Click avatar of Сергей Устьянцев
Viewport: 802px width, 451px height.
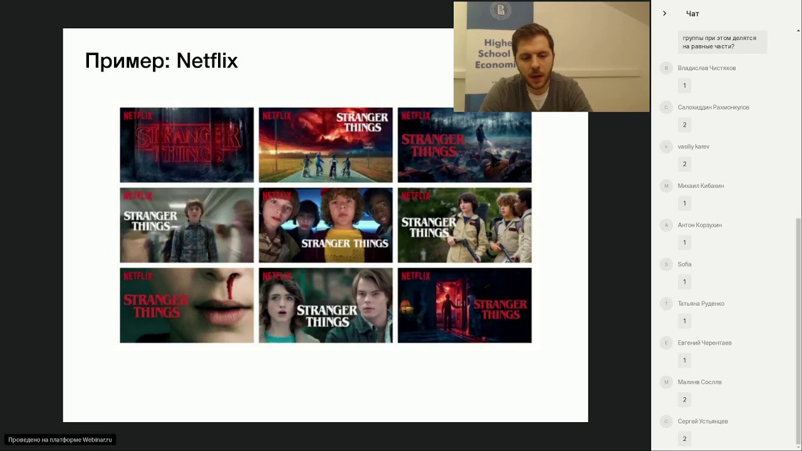666,422
